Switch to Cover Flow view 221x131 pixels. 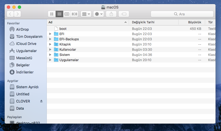tap(74, 14)
